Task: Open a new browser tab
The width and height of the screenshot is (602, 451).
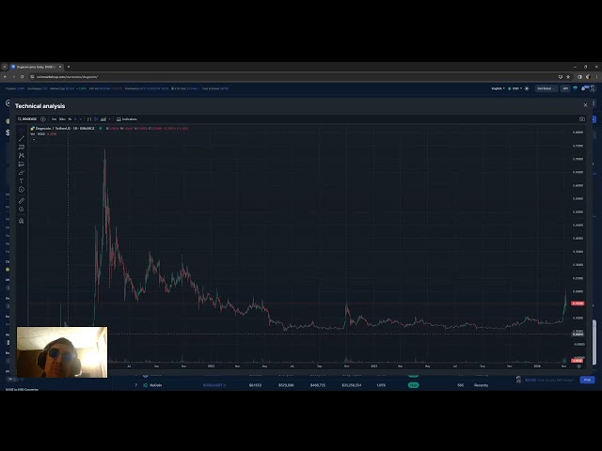Action: [69, 67]
